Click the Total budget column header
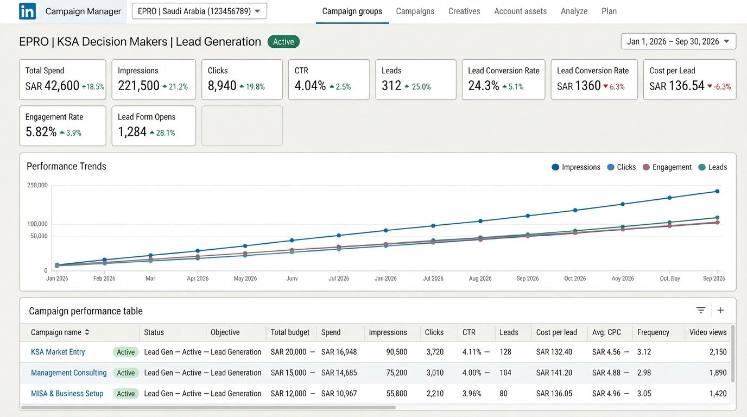Viewport: 747px width, 417px height. [x=290, y=332]
